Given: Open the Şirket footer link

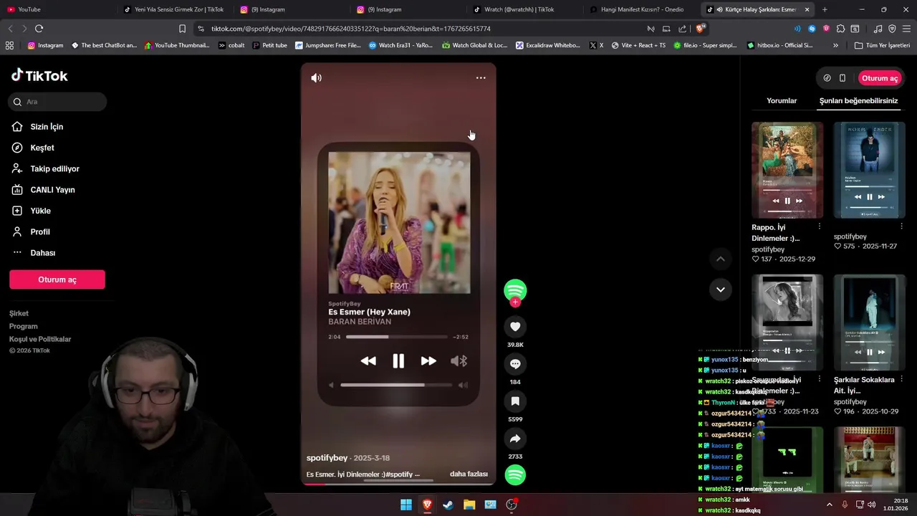Looking at the screenshot, I should tap(19, 313).
